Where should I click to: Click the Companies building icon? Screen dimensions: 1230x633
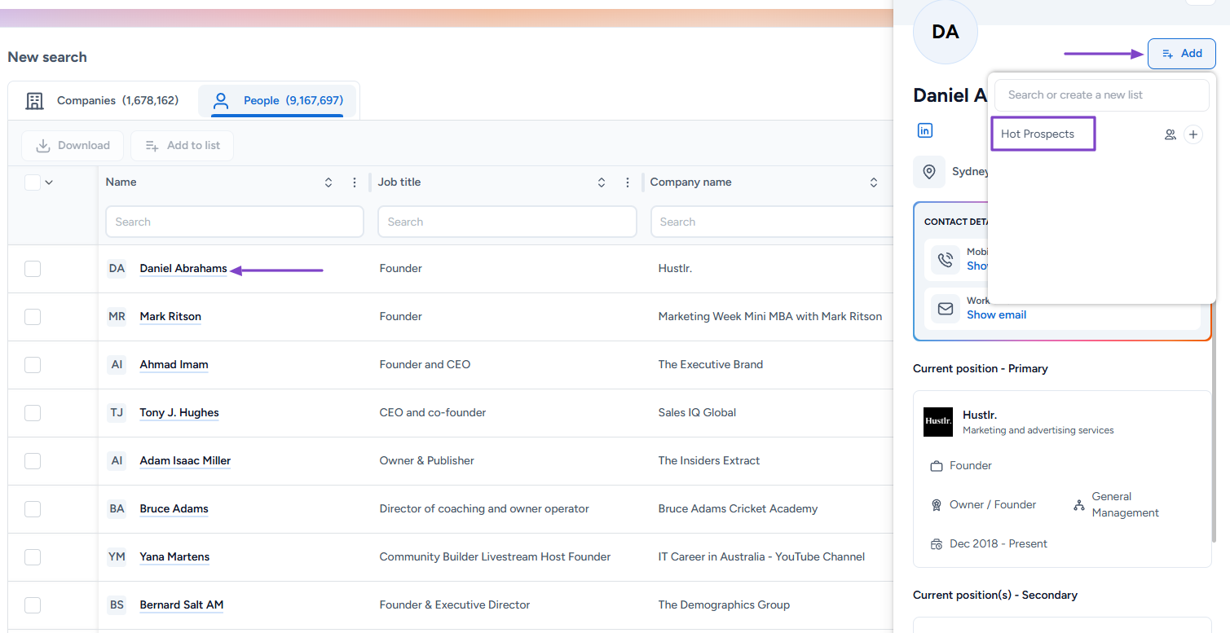(x=34, y=101)
